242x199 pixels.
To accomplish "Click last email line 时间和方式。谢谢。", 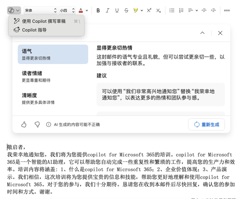I will coord(30,192).
